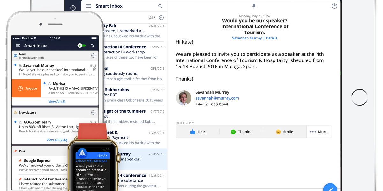This screenshot has width=383, height=191.
Task: Tap the blue compose pencil button
Action: pyautogui.click(x=330, y=188)
